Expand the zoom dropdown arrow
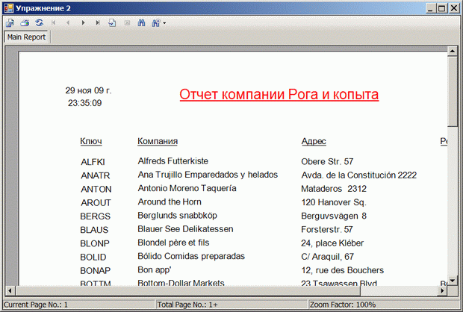463x312 pixels. click(x=164, y=23)
